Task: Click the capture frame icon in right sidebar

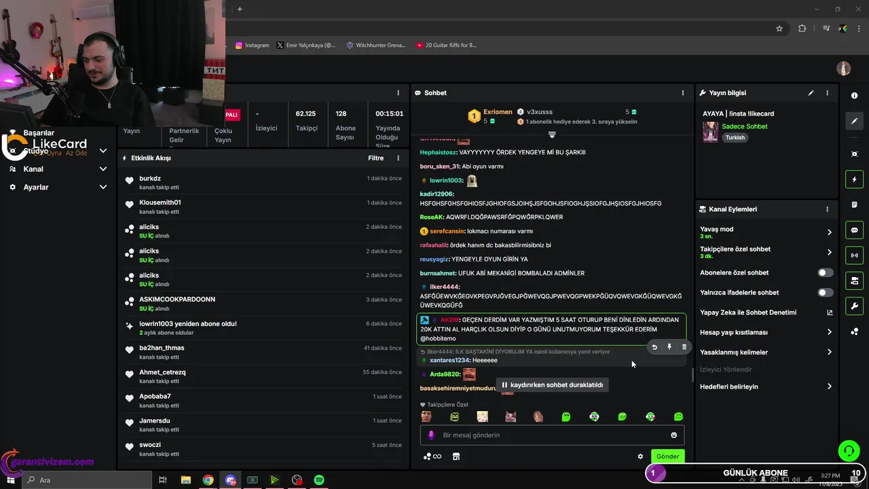Action: pos(855,154)
